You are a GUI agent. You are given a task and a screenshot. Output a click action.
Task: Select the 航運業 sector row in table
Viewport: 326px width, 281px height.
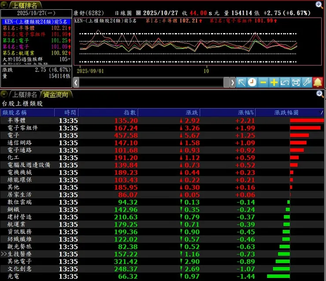tap(162, 225)
